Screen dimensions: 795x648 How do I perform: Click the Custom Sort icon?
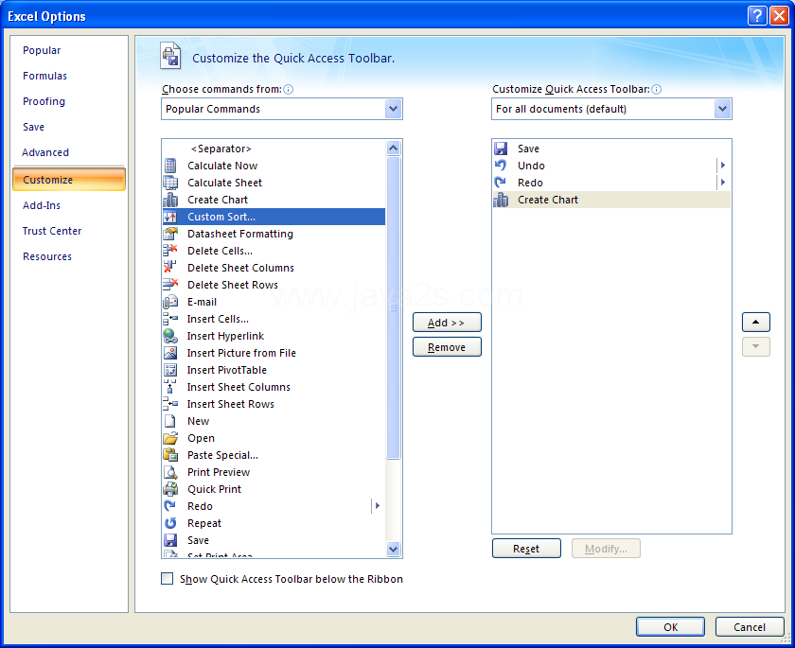point(170,217)
